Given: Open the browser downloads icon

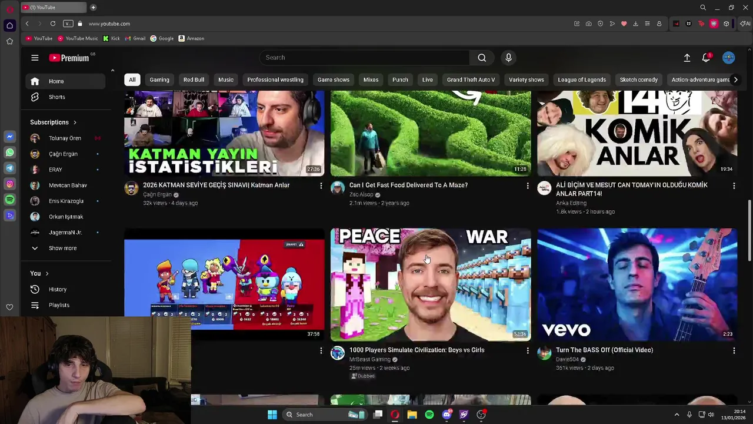Looking at the screenshot, I should click(635, 24).
